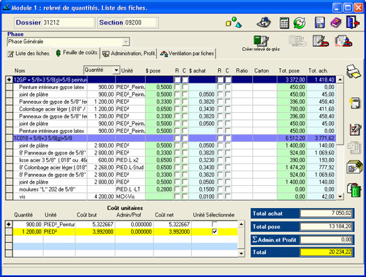
Task: Click the notepad with pencil icon
Action: 321,41
